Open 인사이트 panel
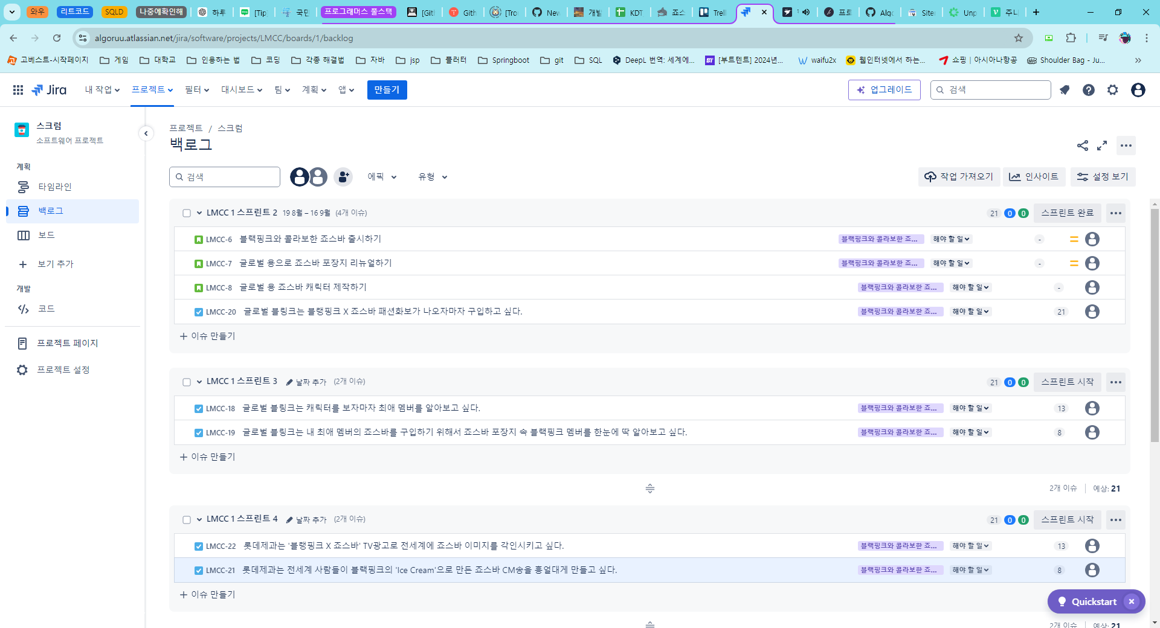Screen dimensions: 1160x628 pos(1034,177)
